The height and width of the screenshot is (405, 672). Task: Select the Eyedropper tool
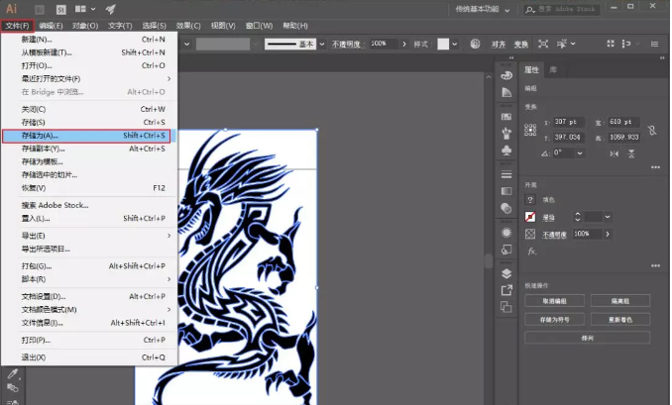(13, 373)
